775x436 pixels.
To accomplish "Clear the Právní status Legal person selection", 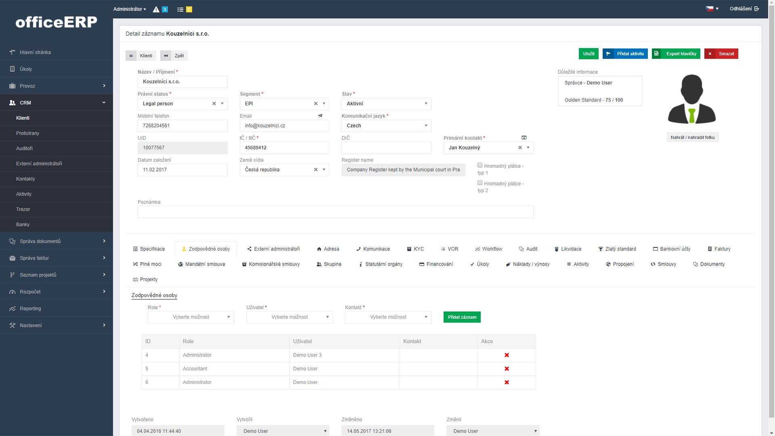I will click(214, 104).
